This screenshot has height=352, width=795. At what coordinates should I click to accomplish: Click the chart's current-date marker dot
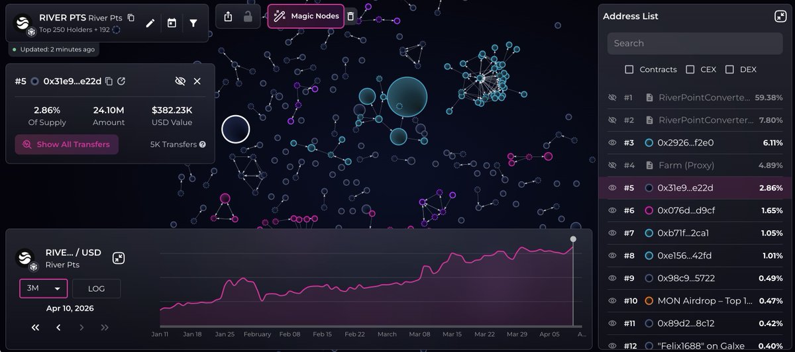[573, 239]
